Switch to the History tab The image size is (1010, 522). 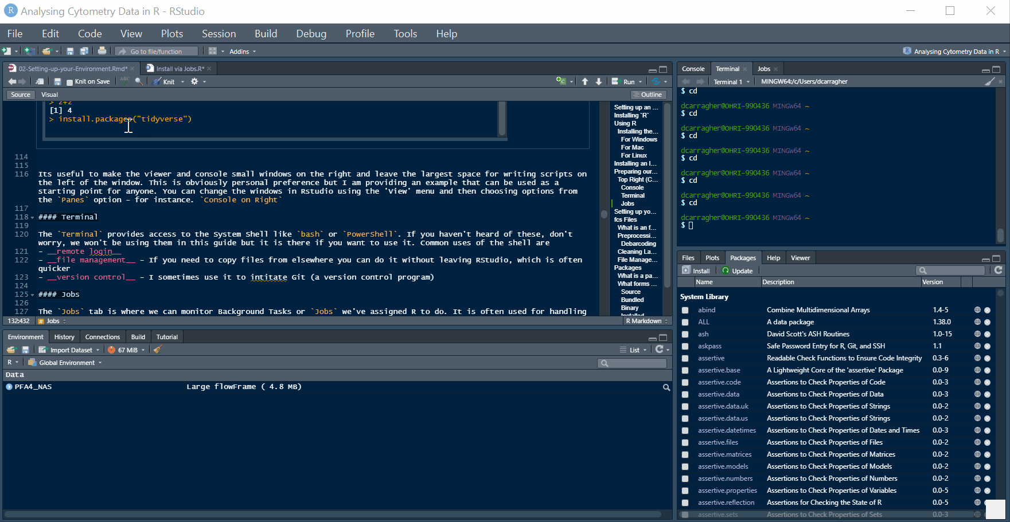click(x=64, y=337)
